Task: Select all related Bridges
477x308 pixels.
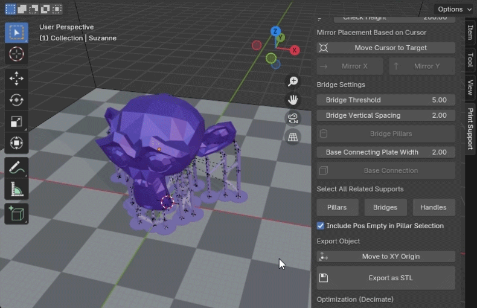Action: pos(385,207)
